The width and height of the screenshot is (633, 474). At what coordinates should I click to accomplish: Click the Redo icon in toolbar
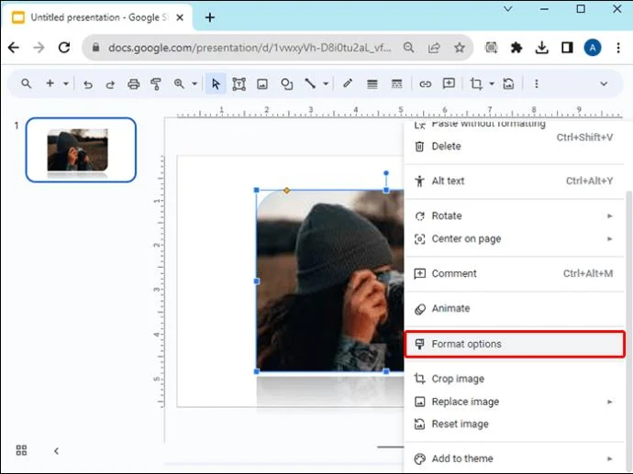coord(110,84)
